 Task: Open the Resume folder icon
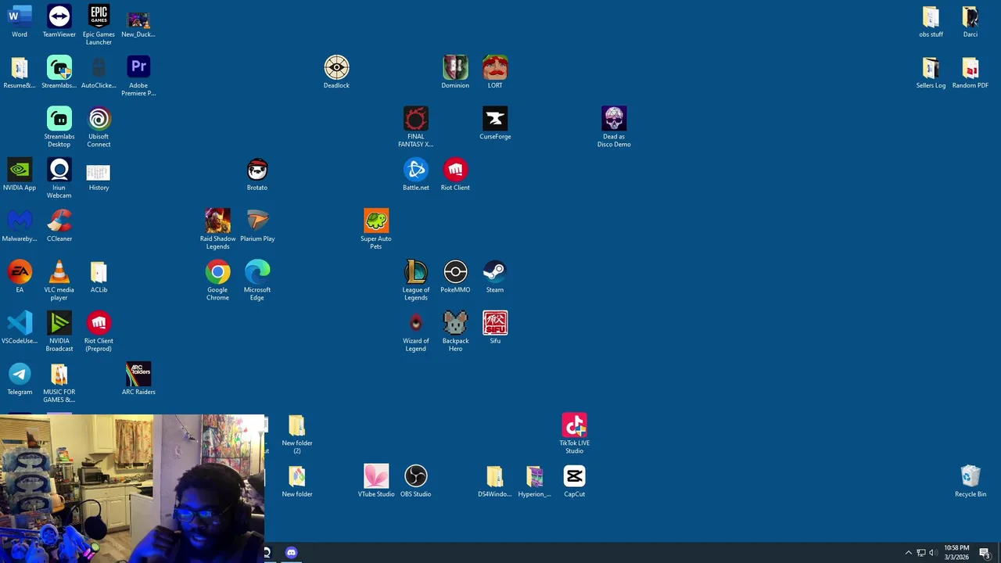20,68
